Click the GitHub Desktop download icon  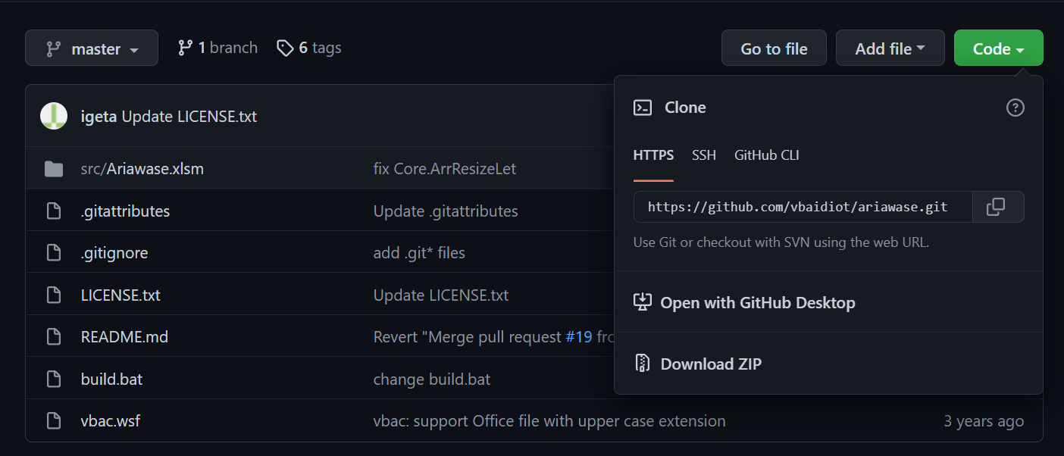643,302
